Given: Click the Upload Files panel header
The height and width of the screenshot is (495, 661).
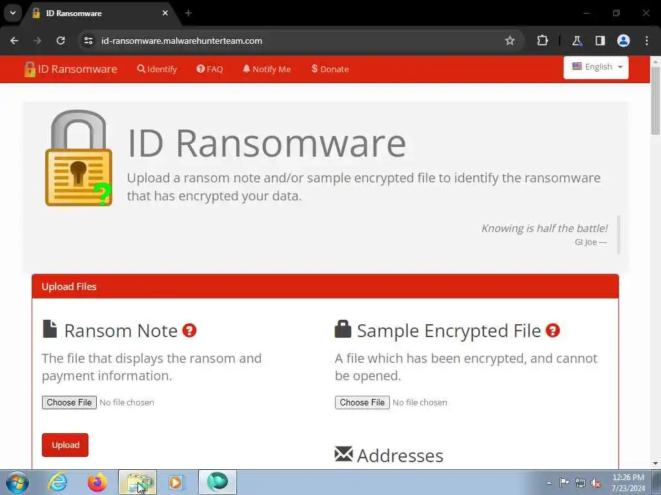Looking at the screenshot, I should coord(325,286).
